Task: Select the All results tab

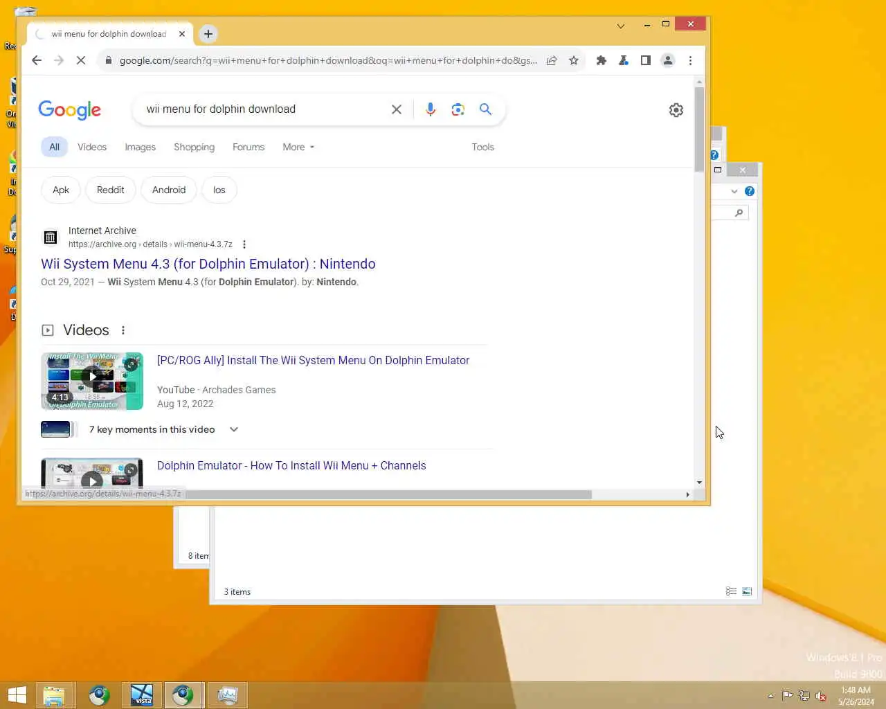Action: [x=54, y=147]
